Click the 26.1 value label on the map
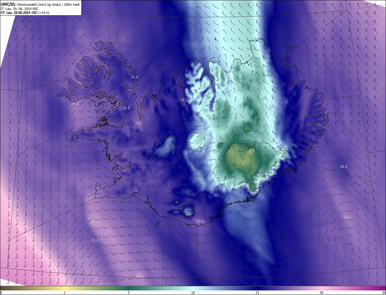 tap(139, 276)
